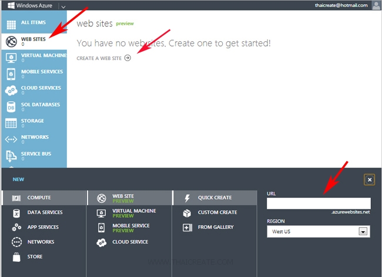Choose CLOUD SERVICE option

coord(130,242)
